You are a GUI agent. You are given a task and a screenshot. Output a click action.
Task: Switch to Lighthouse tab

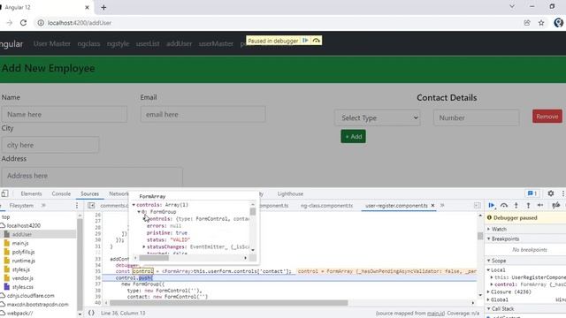[x=290, y=193]
